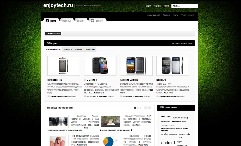Open Альтернативная карта мира article title

coord(117,130)
